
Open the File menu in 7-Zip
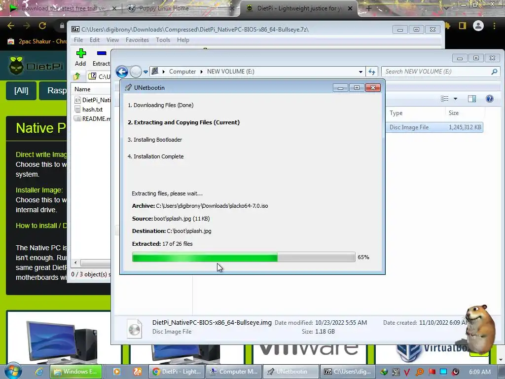[x=78, y=40]
